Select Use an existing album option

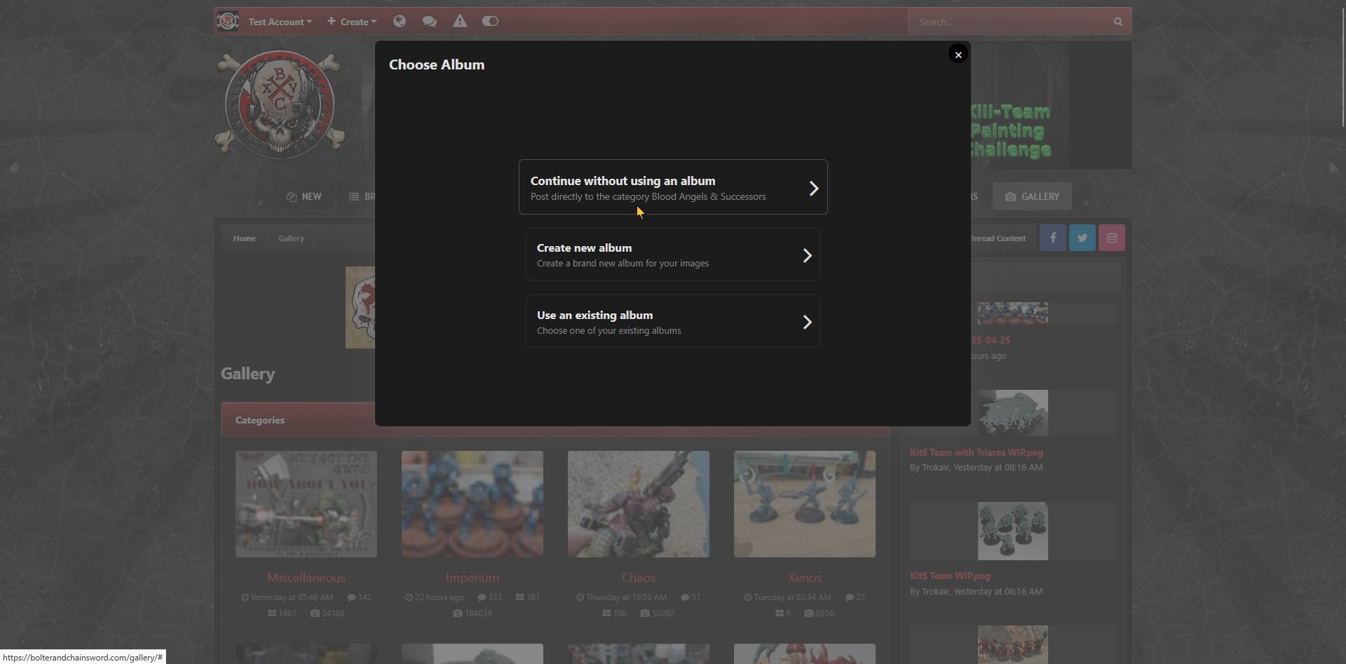[672, 322]
